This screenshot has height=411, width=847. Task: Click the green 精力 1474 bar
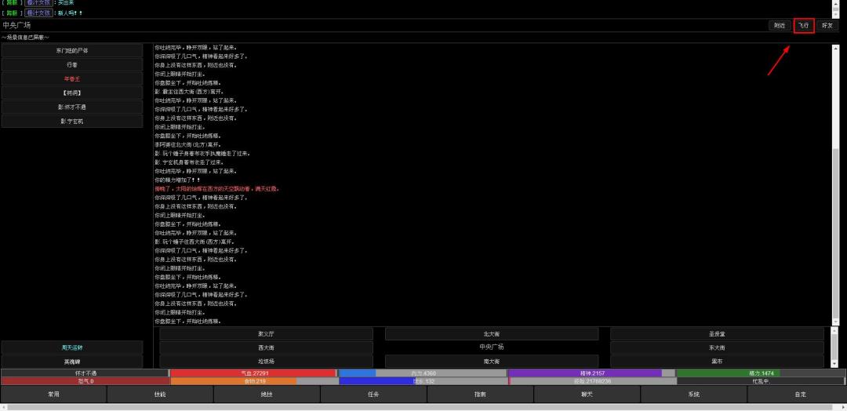761,373
